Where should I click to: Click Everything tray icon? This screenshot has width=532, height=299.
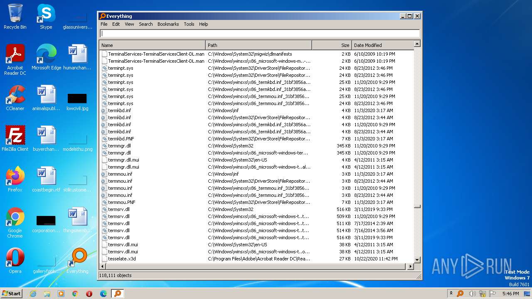tap(460, 294)
